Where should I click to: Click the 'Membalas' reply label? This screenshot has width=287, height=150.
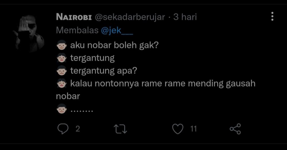[x=77, y=30]
